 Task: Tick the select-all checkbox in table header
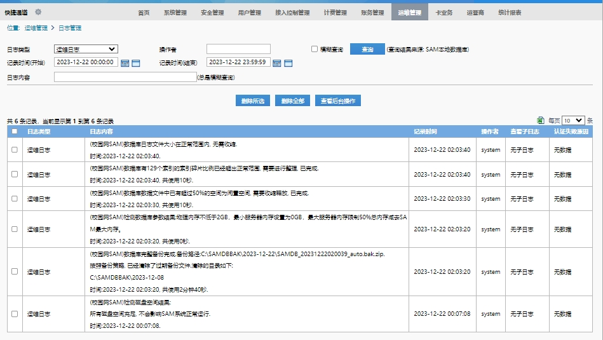pos(15,132)
